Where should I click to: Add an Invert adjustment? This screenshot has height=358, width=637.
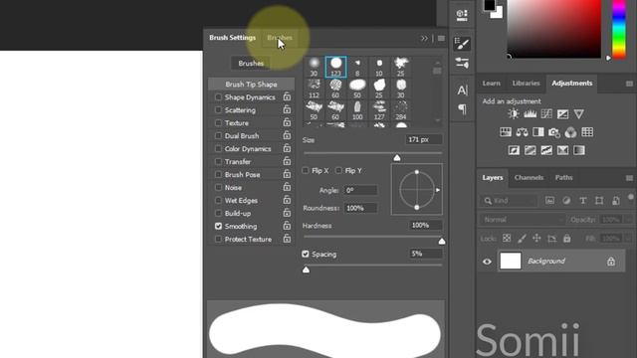click(x=514, y=150)
